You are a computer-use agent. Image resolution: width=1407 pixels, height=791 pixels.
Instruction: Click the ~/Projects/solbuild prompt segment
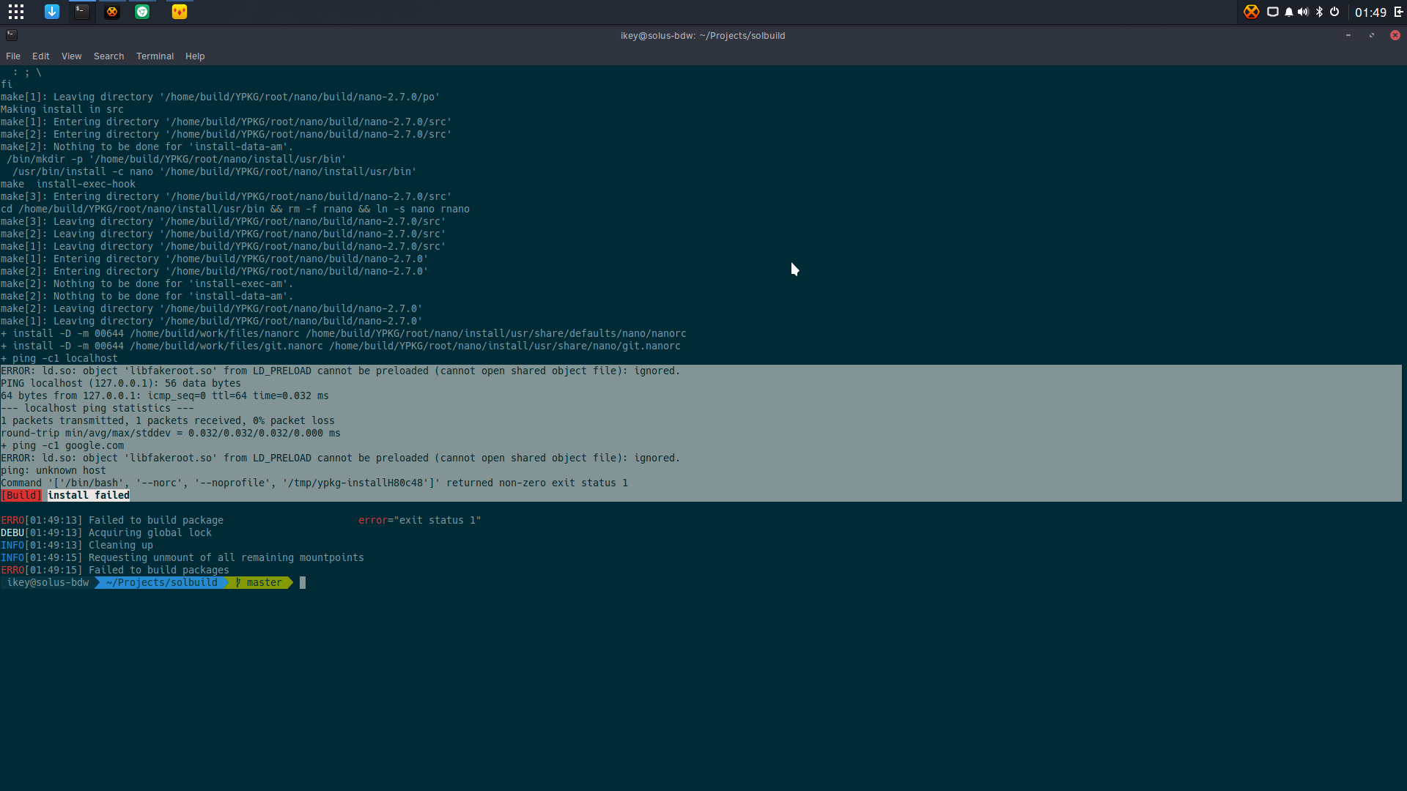[x=162, y=583]
